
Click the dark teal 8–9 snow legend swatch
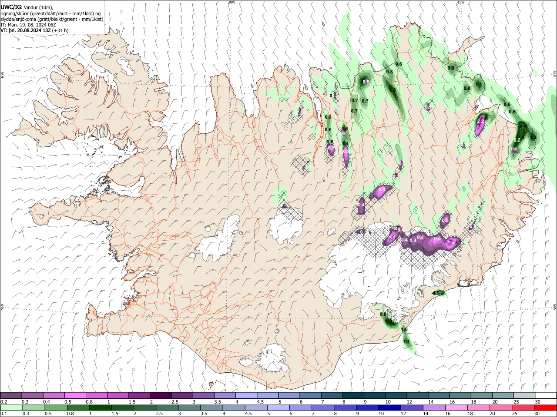click(353, 395)
